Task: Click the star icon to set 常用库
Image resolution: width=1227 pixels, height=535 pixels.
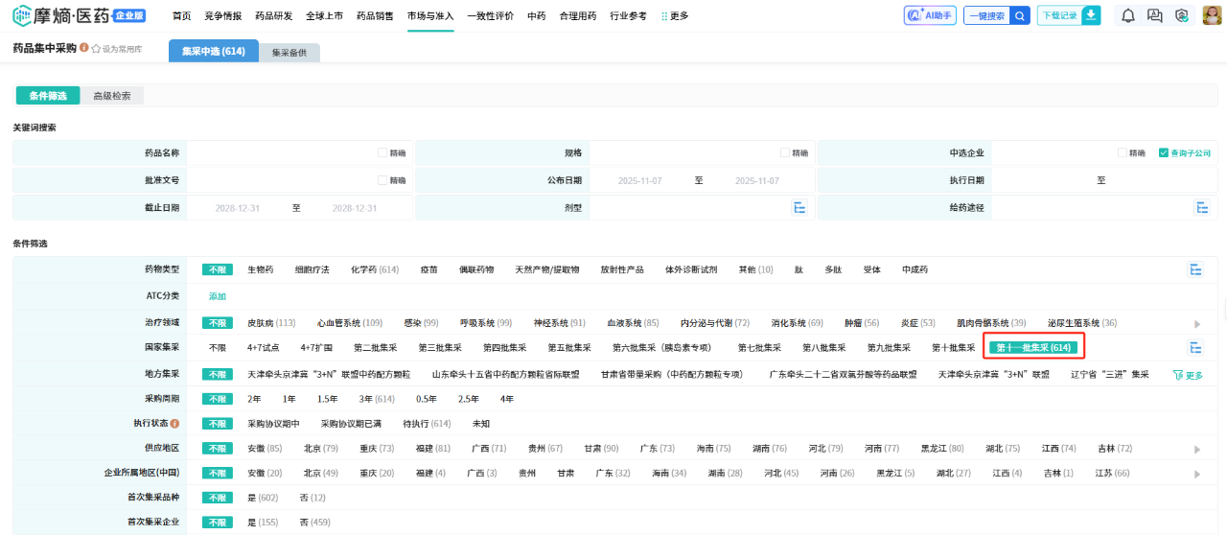Action: point(96,48)
